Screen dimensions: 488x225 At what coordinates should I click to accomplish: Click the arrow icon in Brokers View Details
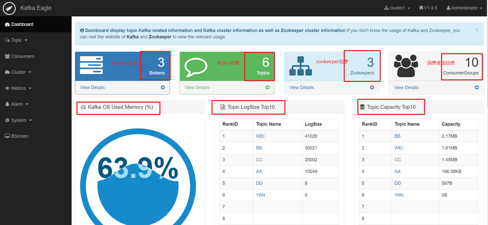coord(163,88)
